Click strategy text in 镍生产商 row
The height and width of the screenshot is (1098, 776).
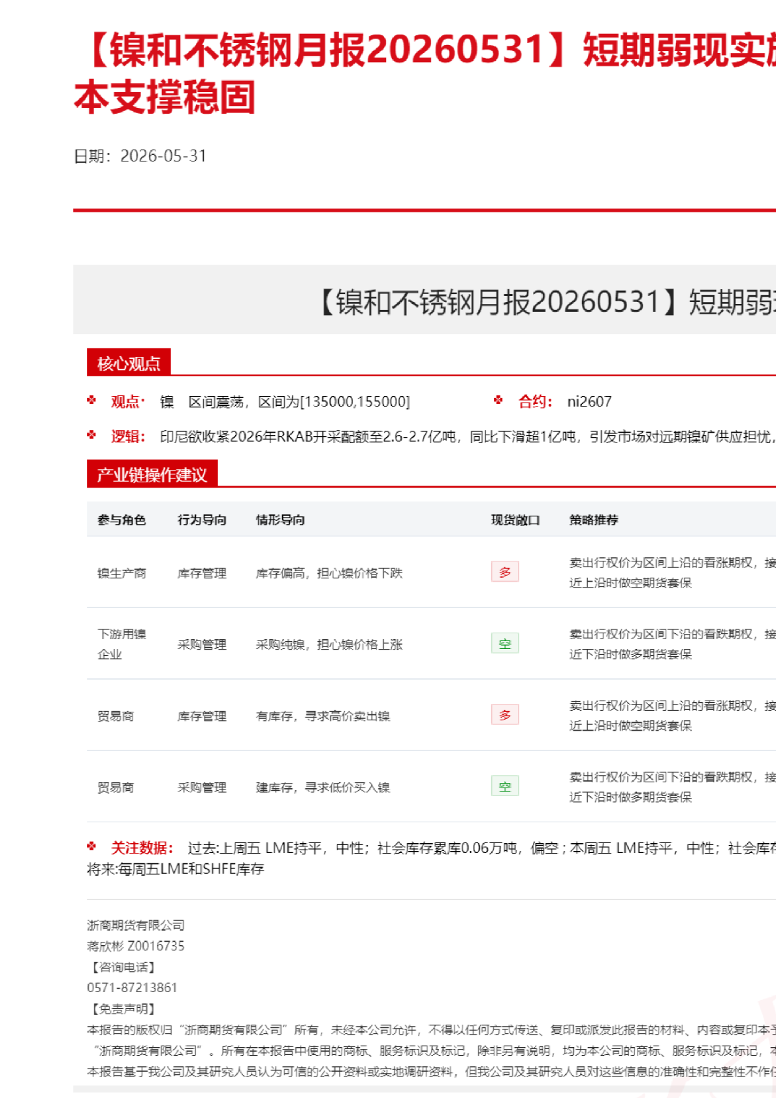coord(672,573)
